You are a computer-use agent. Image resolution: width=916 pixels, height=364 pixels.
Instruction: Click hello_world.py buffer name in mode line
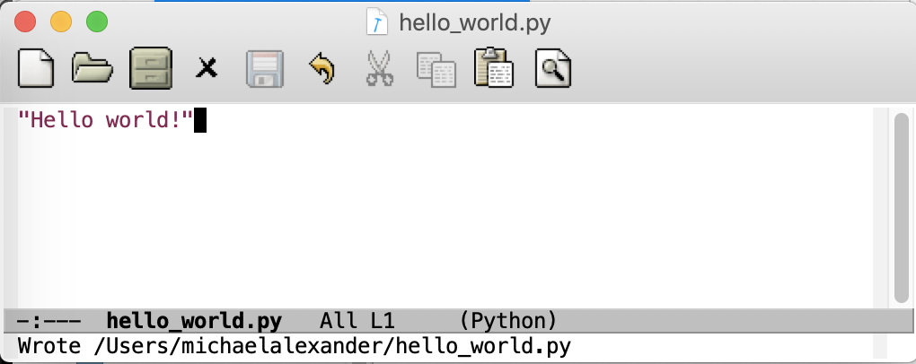coord(194,321)
